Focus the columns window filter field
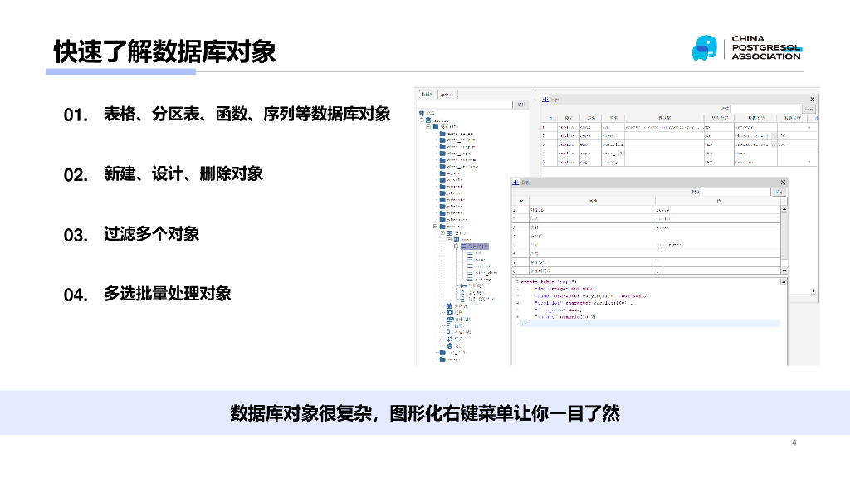Viewport: 850px width, 478px height. point(765,109)
